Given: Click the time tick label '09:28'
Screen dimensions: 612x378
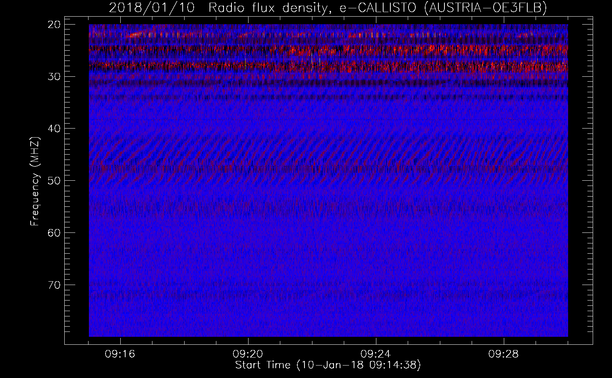Looking at the screenshot, I should click(x=503, y=354).
